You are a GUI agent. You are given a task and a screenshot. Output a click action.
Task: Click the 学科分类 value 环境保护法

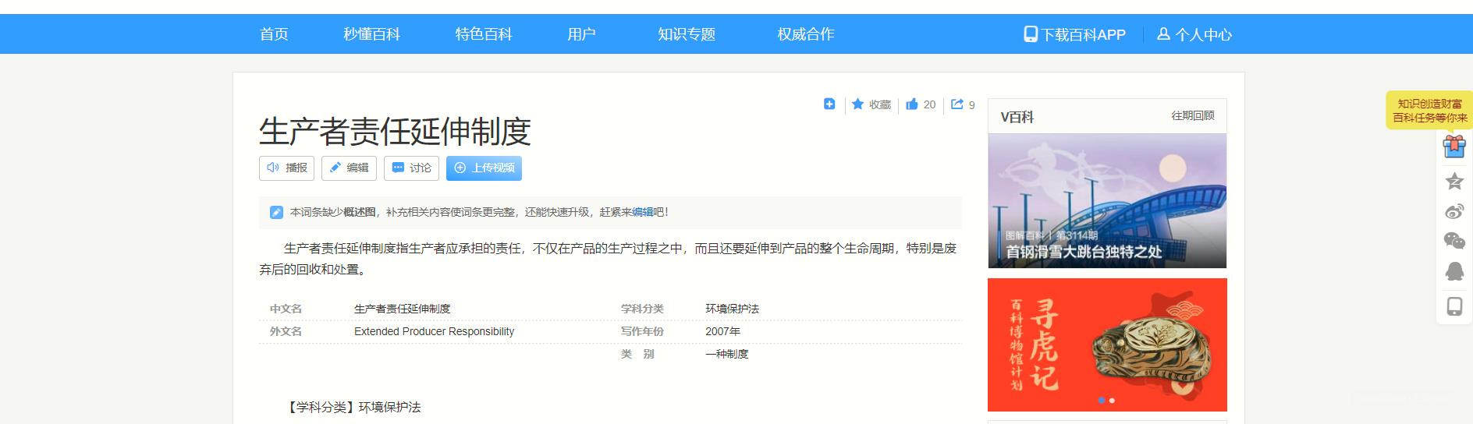[x=732, y=309]
